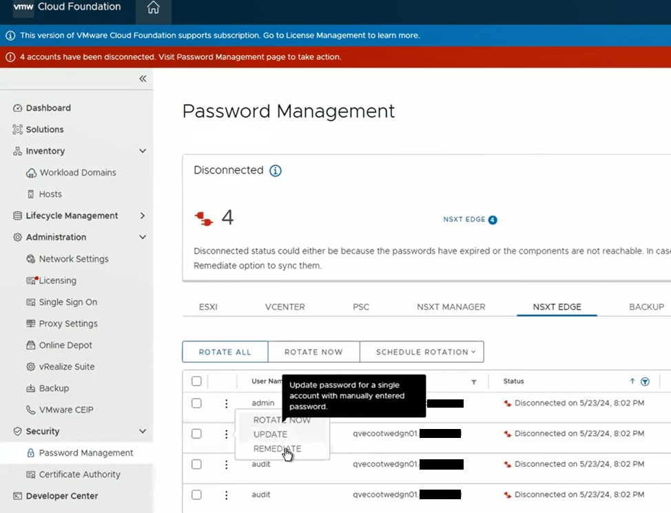Sort by Status using the arrow icon
Image resolution: width=671 pixels, height=513 pixels.
click(x=632, y=381)
